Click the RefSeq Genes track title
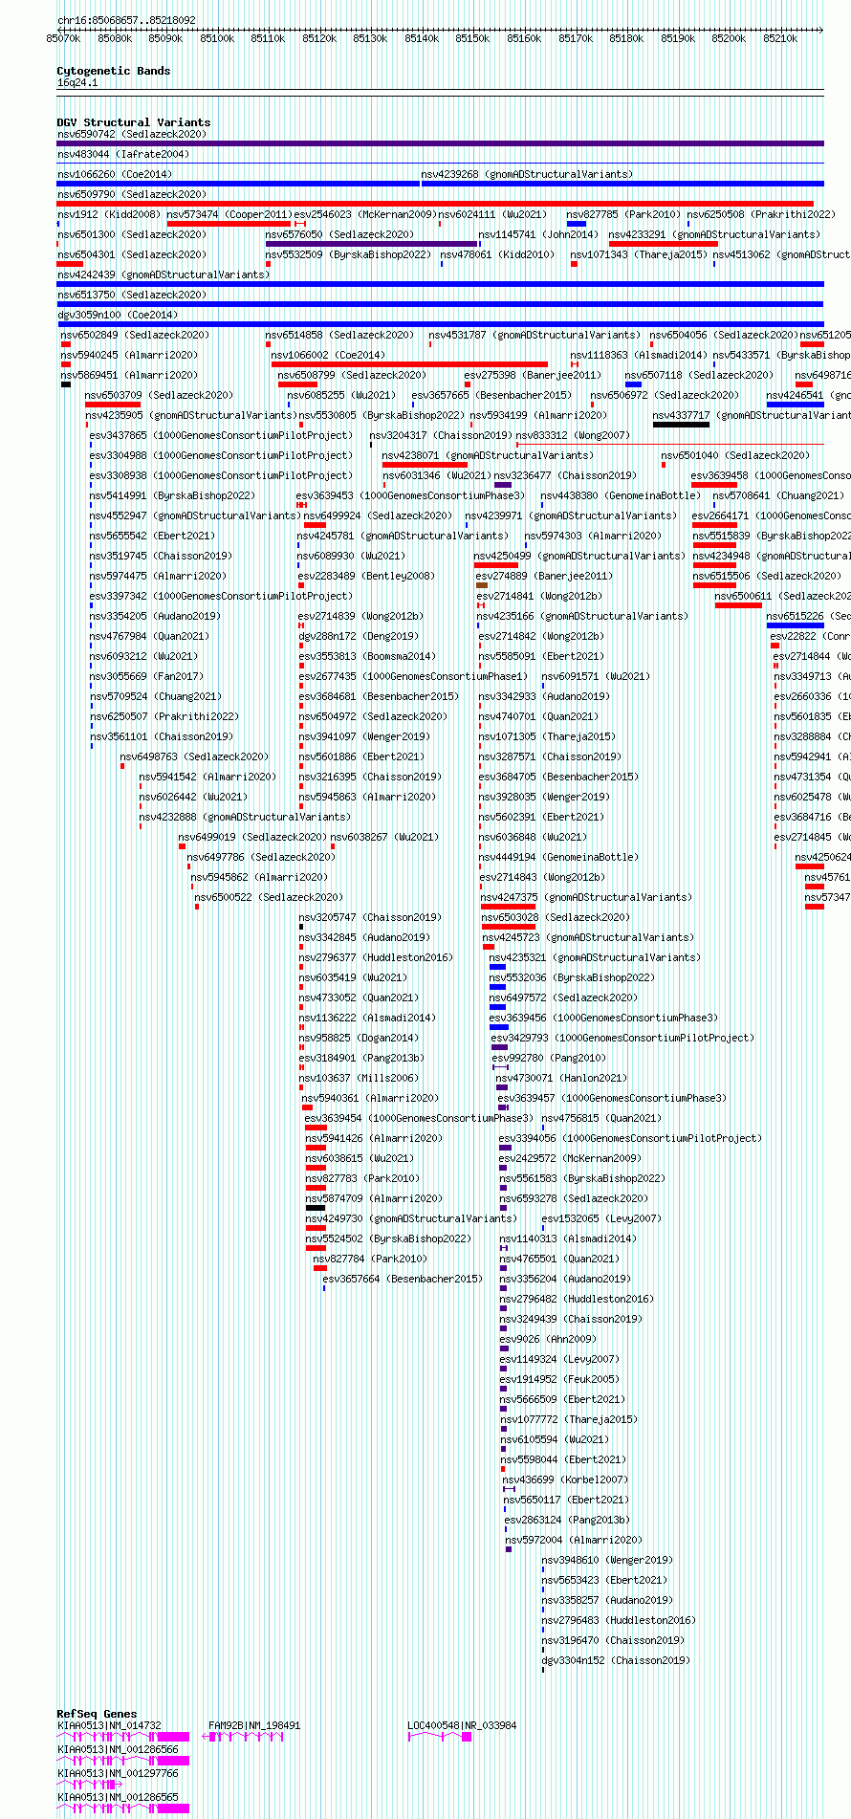 (97, 1714)
